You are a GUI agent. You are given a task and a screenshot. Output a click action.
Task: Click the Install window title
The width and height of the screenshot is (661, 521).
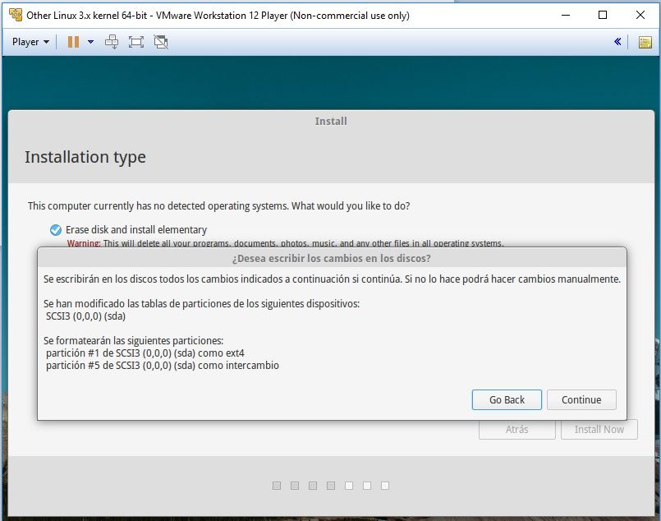331,121
